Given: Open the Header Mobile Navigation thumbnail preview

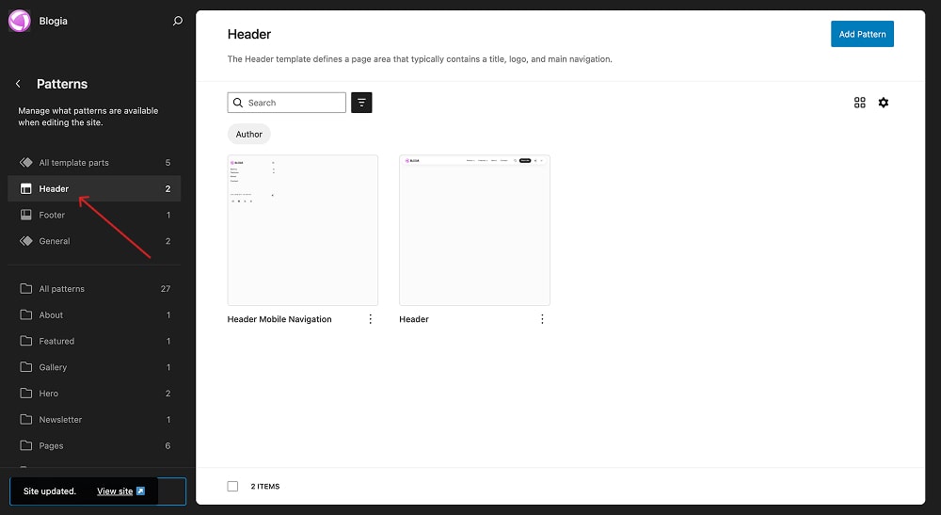Looking at the screenshot, I should pos(302,230).
